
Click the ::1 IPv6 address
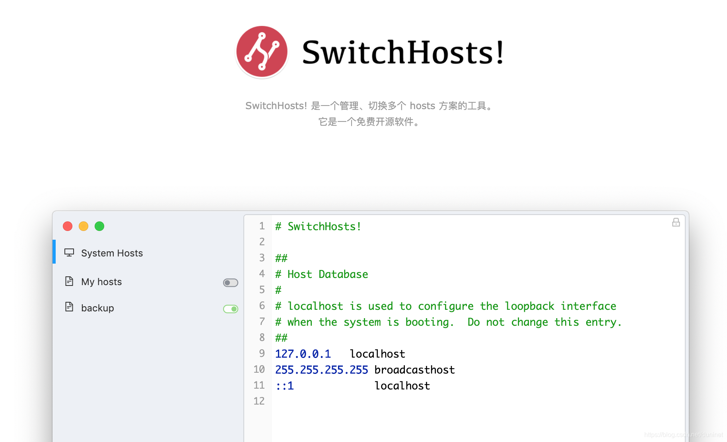click(x=285, y=386)
